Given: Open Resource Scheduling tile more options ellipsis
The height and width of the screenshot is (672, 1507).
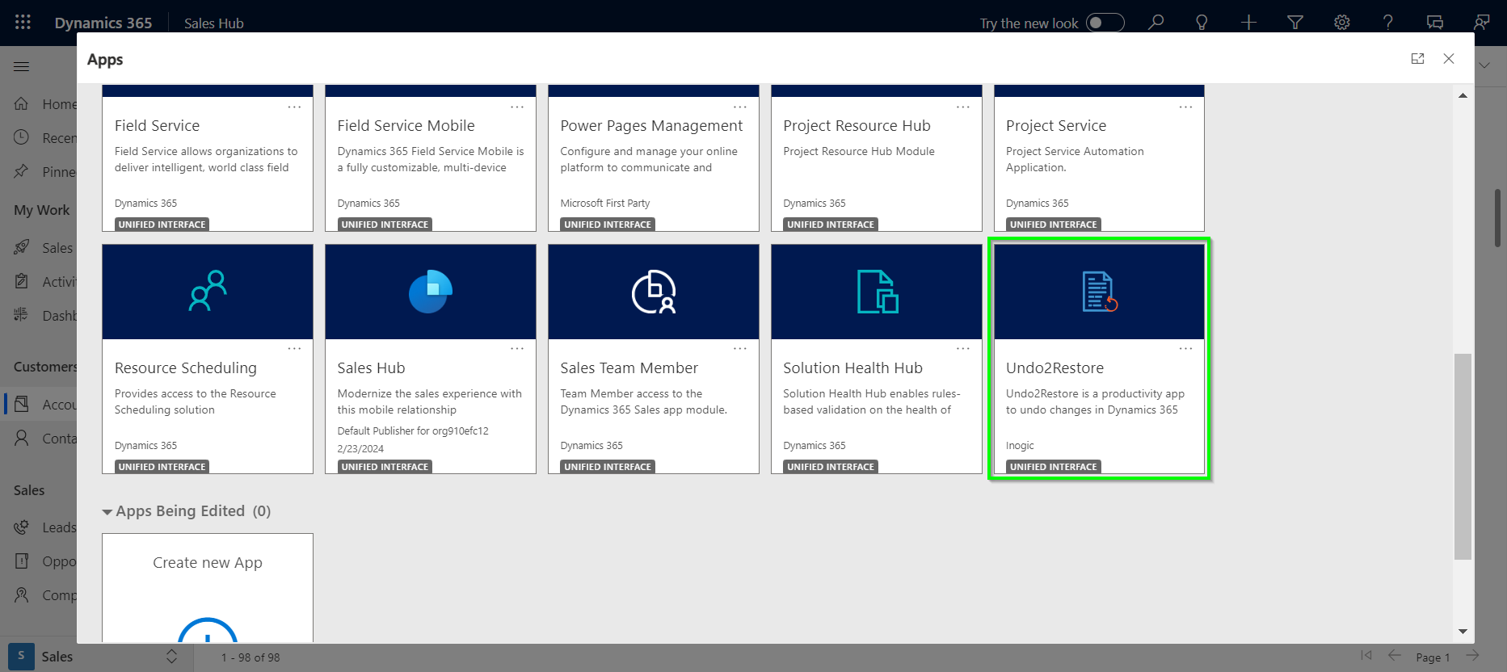Looking at the screenshot, I should [294, 349].
